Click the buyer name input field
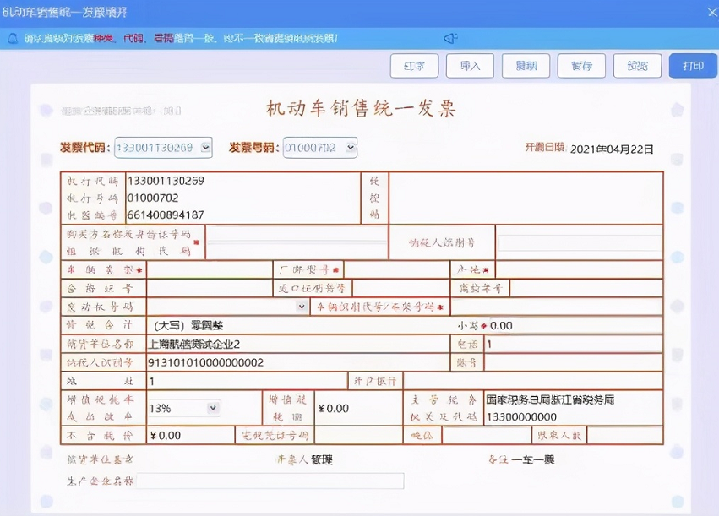 297,242
